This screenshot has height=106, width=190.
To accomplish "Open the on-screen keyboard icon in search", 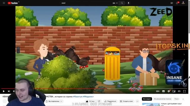I will pyautogui.click(x=114, y=3).
